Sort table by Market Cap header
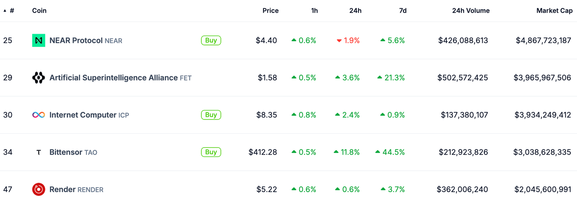The height and width of the screenshot is (206, 577). 554,10
